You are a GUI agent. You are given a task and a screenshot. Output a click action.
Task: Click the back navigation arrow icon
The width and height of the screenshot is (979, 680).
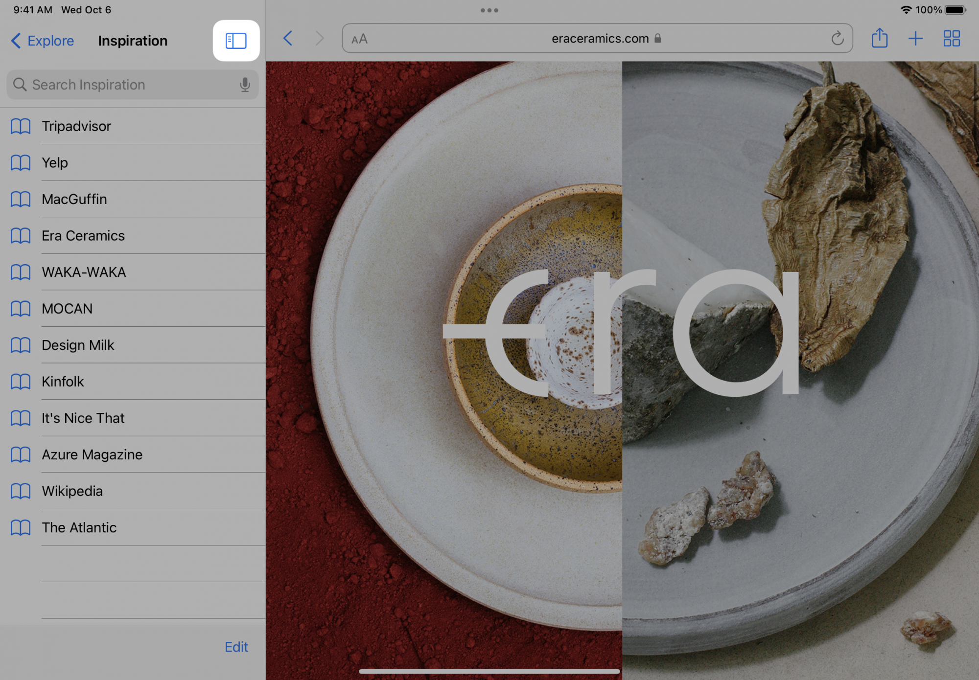pos(289,39)
